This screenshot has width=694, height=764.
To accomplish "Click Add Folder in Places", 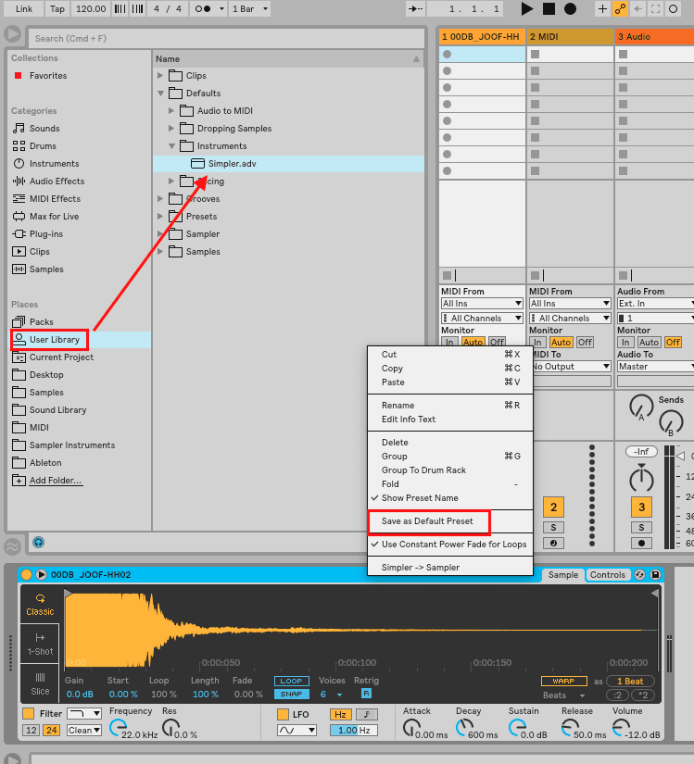I will (x=55, y=481).
